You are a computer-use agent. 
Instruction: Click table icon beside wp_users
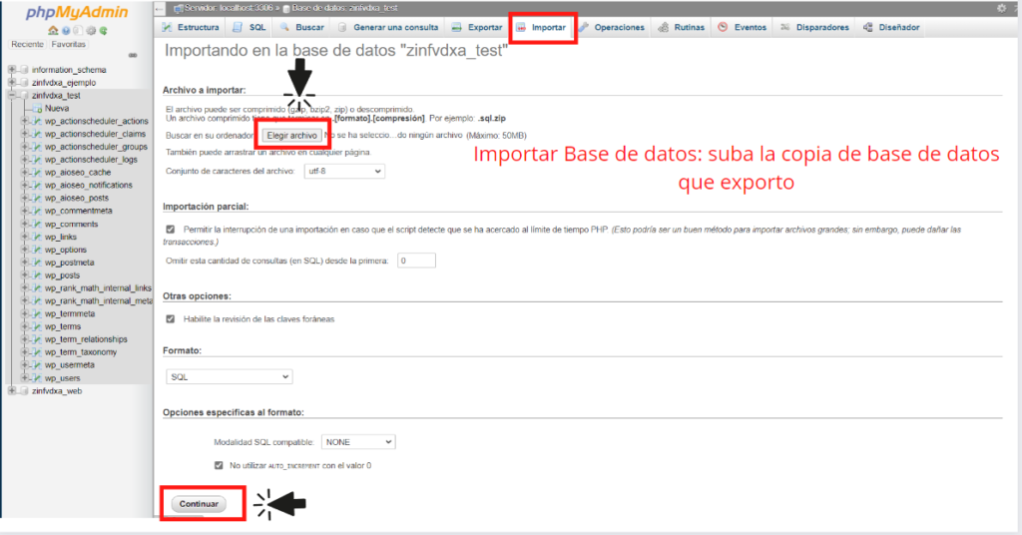tap(37, 378)
